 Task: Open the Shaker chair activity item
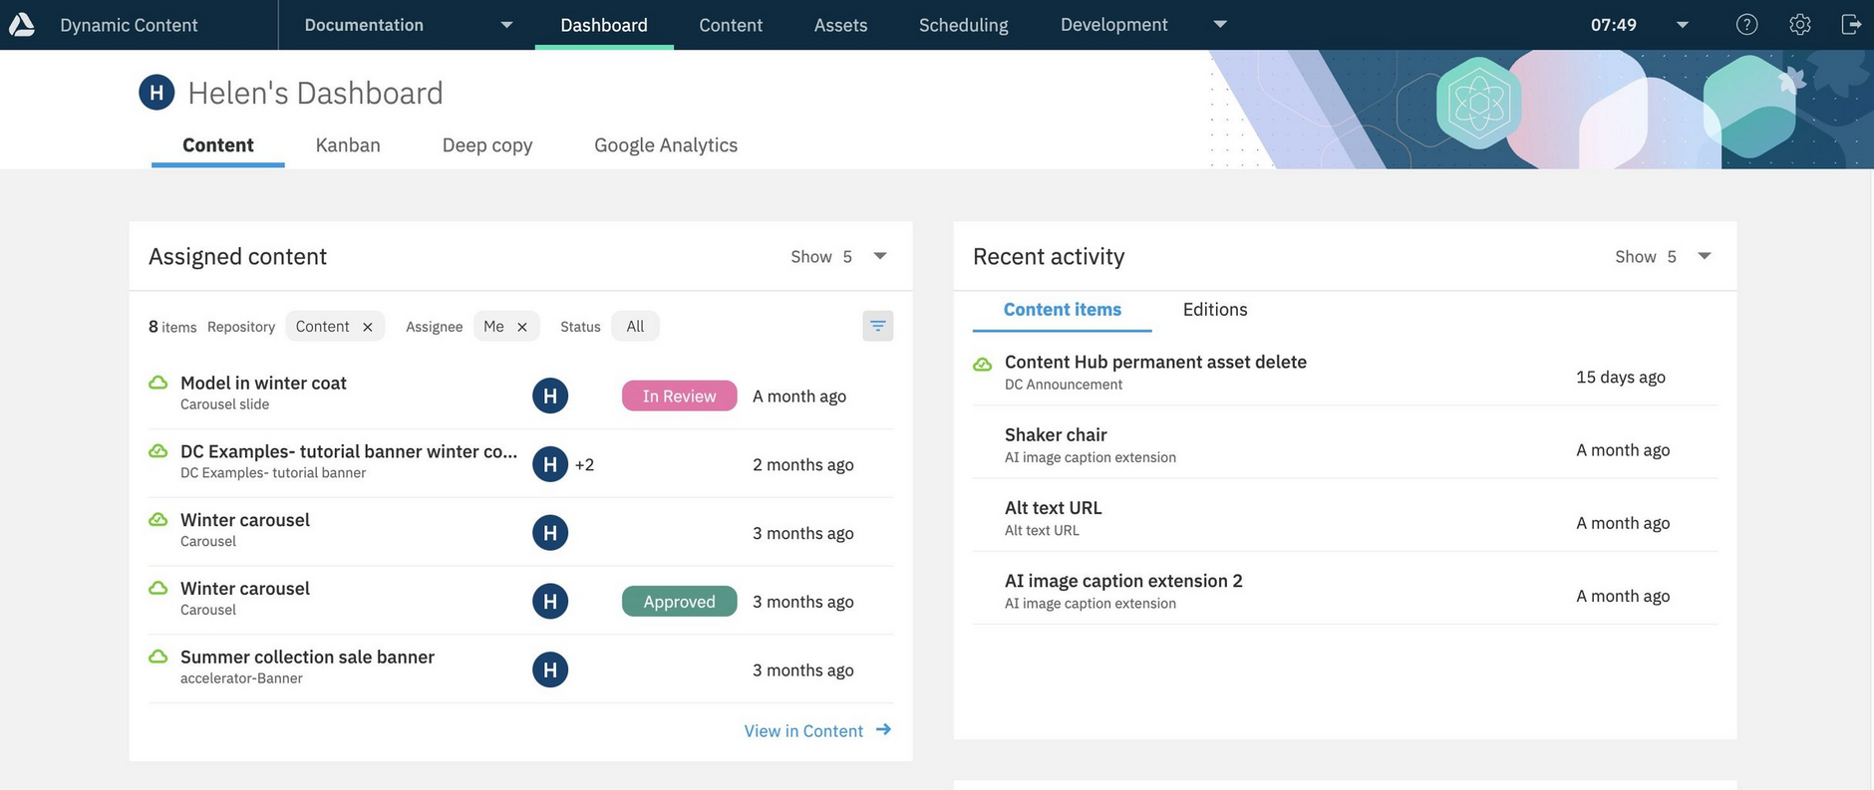pos(1056,434)
